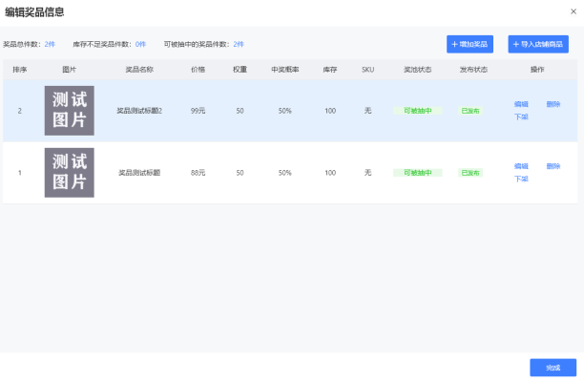Click the 编辑奖品信息 dialog title
The height and width of the screenshot is (381, 584).
pos(34,11)
